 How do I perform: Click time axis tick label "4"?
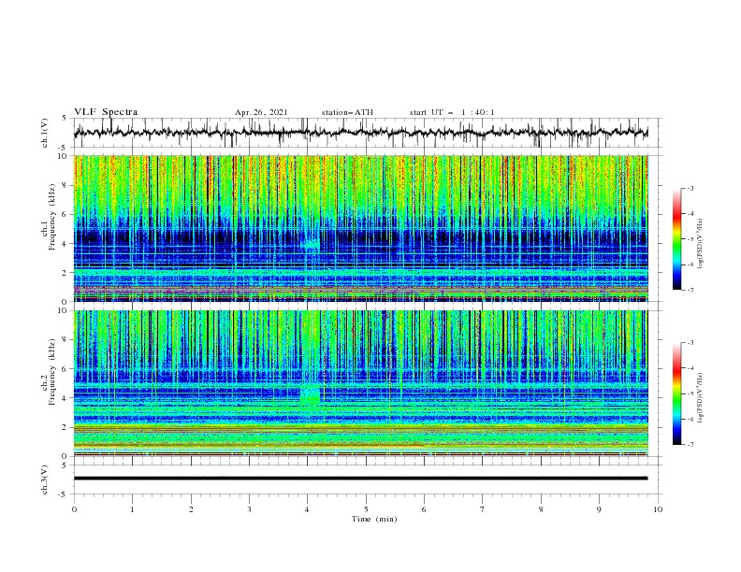pyautogui.click(x=307, y=509)
